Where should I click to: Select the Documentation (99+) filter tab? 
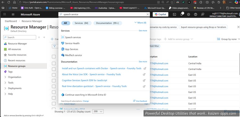tap(107, 23)
